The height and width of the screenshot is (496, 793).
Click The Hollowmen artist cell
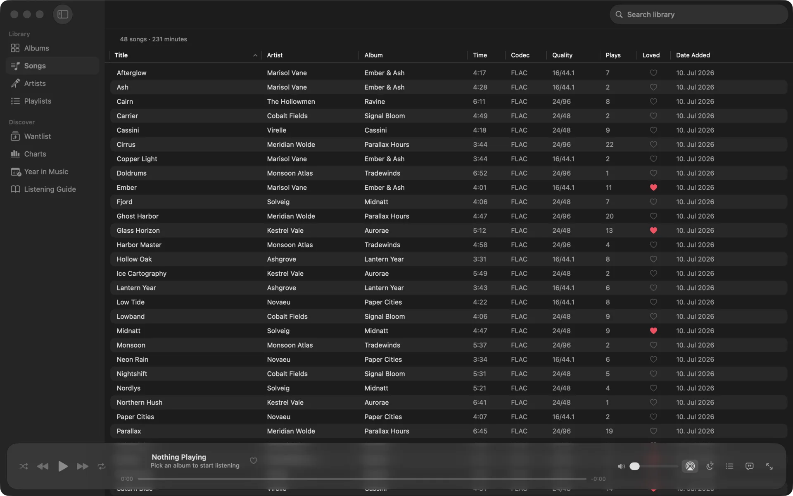291,102
